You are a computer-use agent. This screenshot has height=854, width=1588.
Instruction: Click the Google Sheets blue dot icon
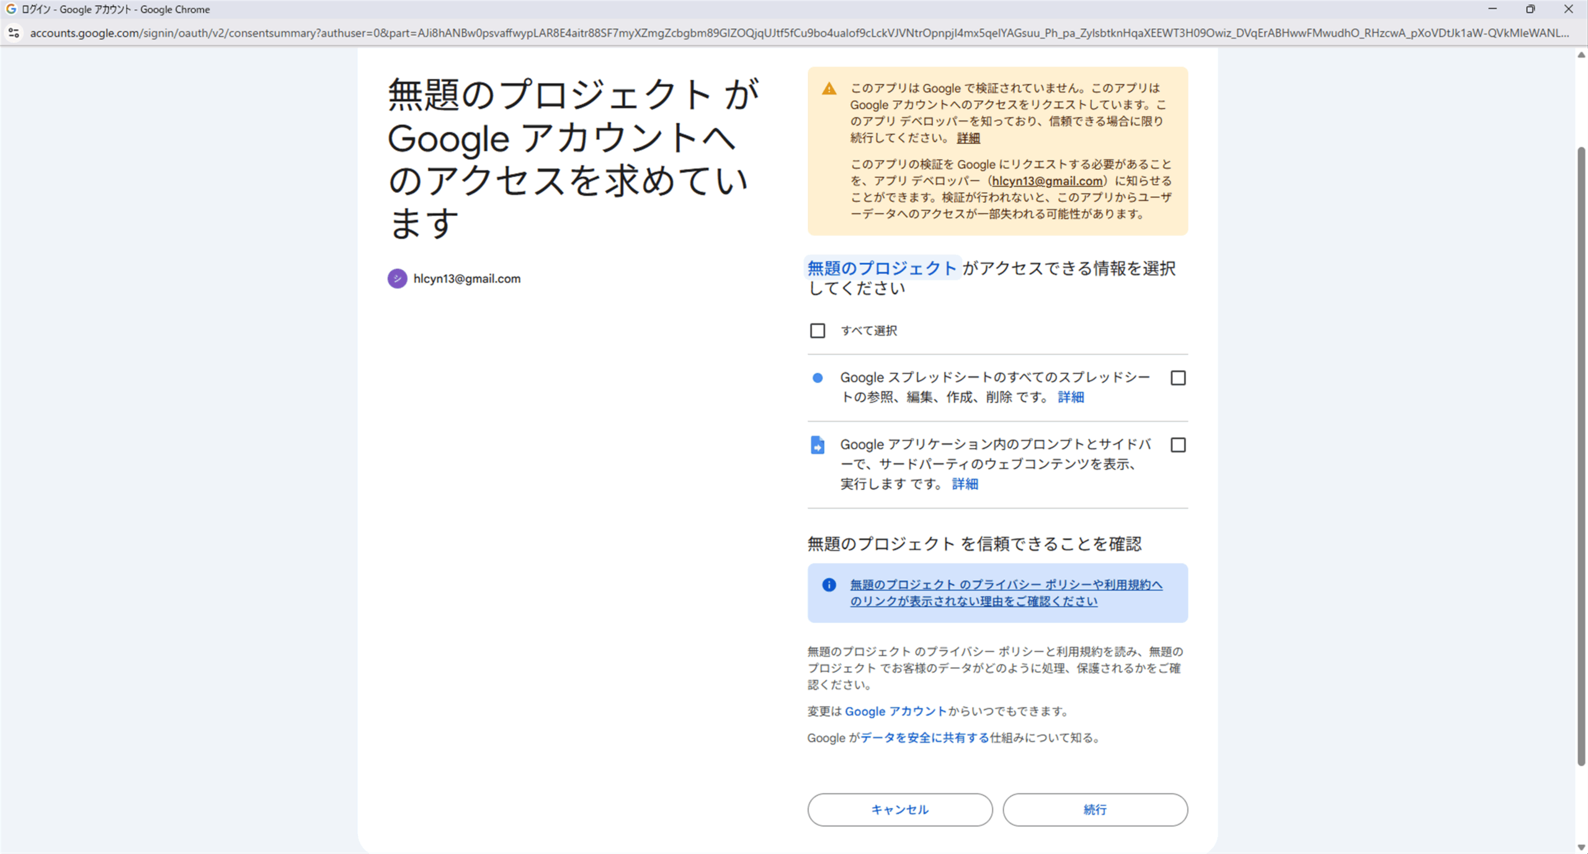click(x=818, y=378)
